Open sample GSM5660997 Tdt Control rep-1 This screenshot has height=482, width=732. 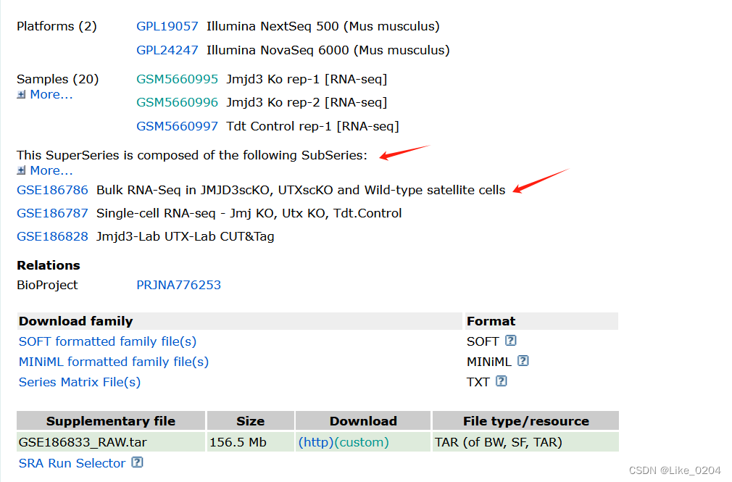tap(177, 125)
